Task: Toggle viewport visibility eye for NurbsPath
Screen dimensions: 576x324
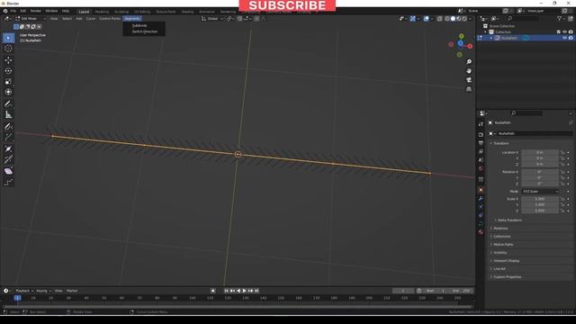Action: point(564,38)
